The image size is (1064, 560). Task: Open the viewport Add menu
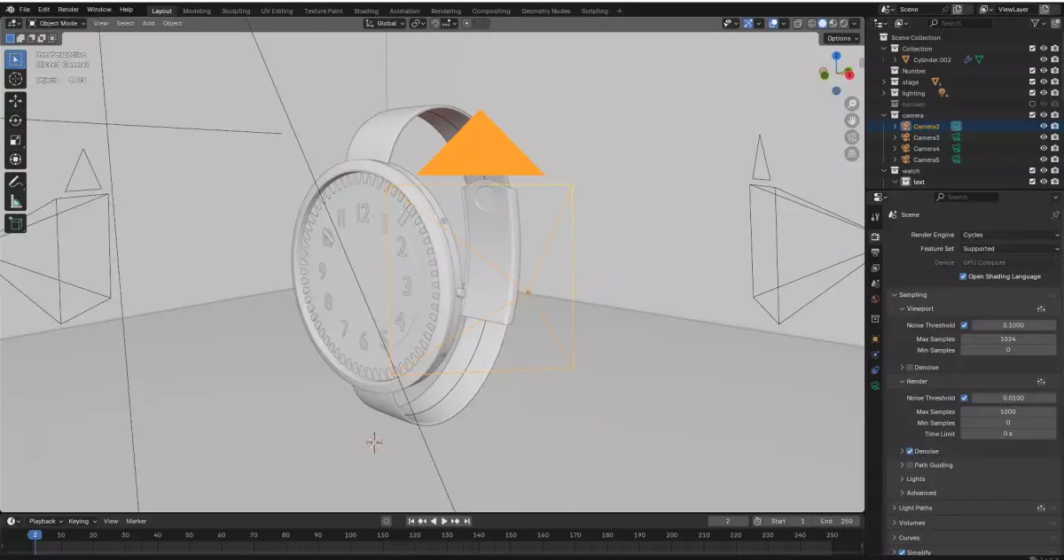[x=148, y=23]
